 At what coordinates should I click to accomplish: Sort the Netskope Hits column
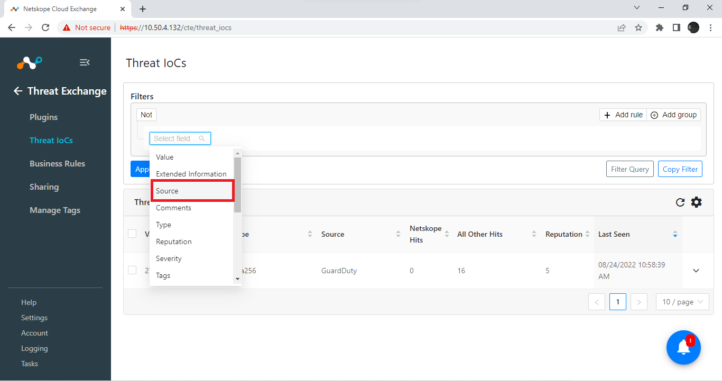[447, 234]
